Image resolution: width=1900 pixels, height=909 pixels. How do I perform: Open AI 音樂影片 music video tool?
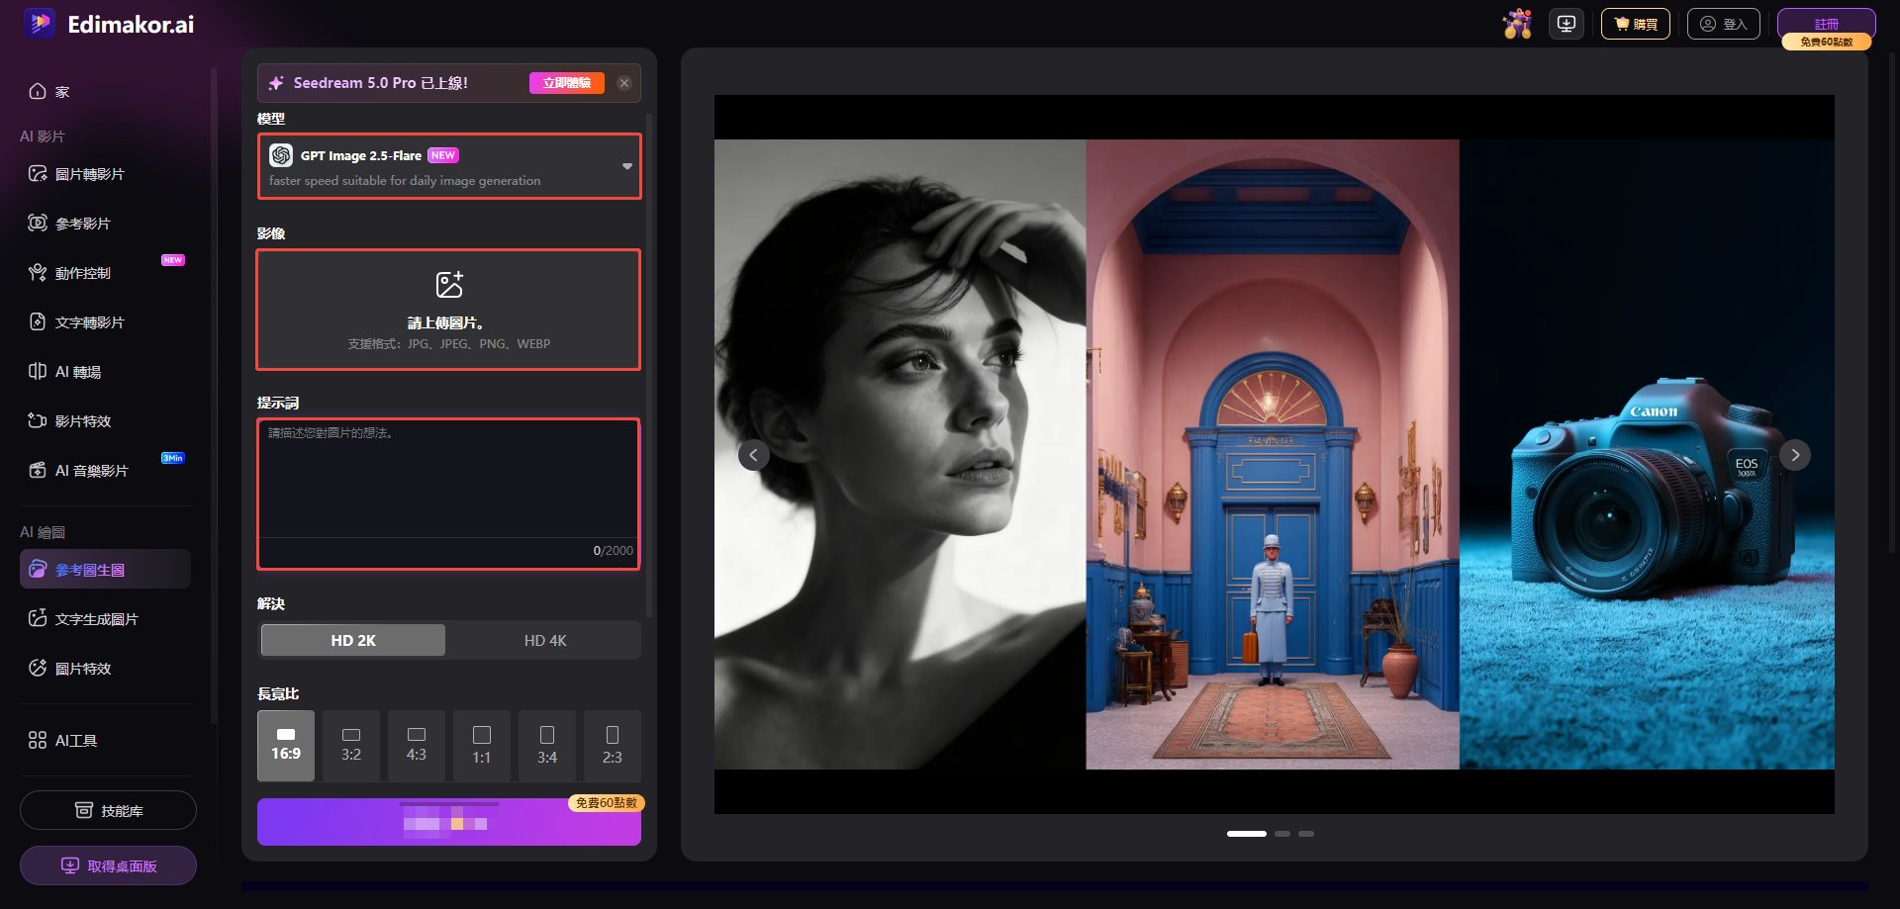(x=78, y=471)
